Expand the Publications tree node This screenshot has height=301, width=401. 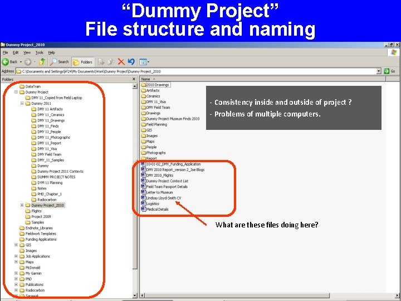16,284
